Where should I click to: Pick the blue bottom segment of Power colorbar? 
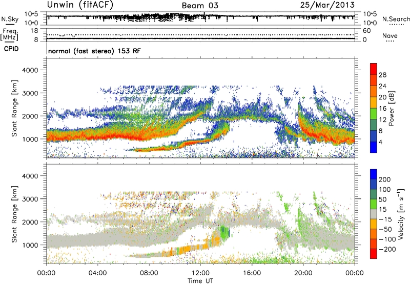(x=374, y=148)
